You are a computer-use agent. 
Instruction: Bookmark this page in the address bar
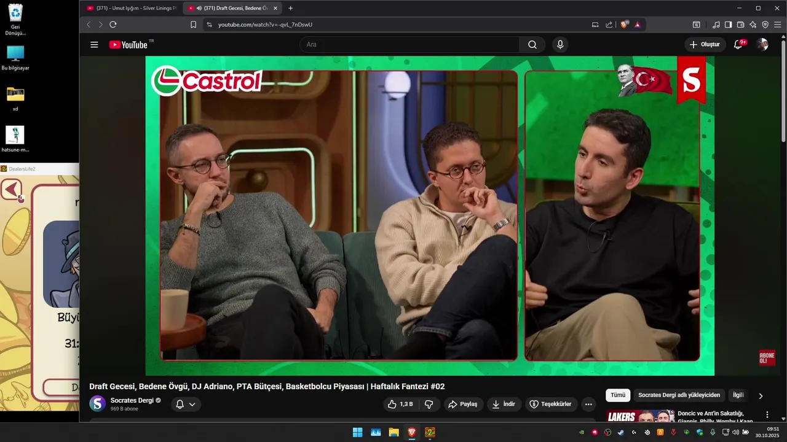(x=193, y=25)
